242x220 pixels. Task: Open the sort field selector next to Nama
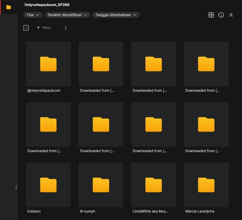pos(66,28)
